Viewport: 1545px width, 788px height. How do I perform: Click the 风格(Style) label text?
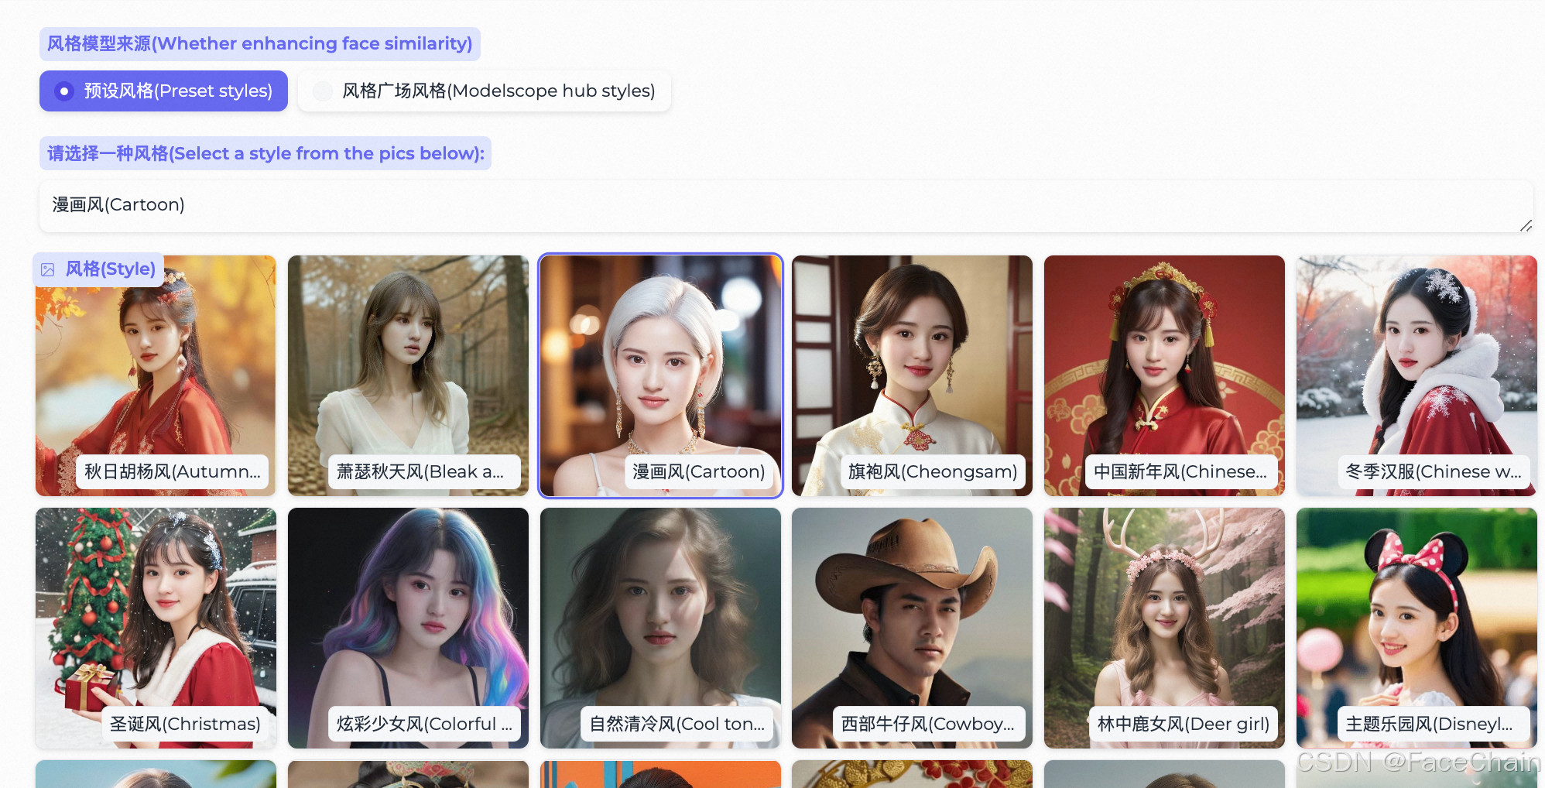pyautogui.click(x=111, y=269)
